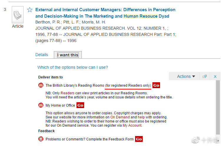Click the Reading Rooms building icon
221x146 pixels.
(41, 85)
